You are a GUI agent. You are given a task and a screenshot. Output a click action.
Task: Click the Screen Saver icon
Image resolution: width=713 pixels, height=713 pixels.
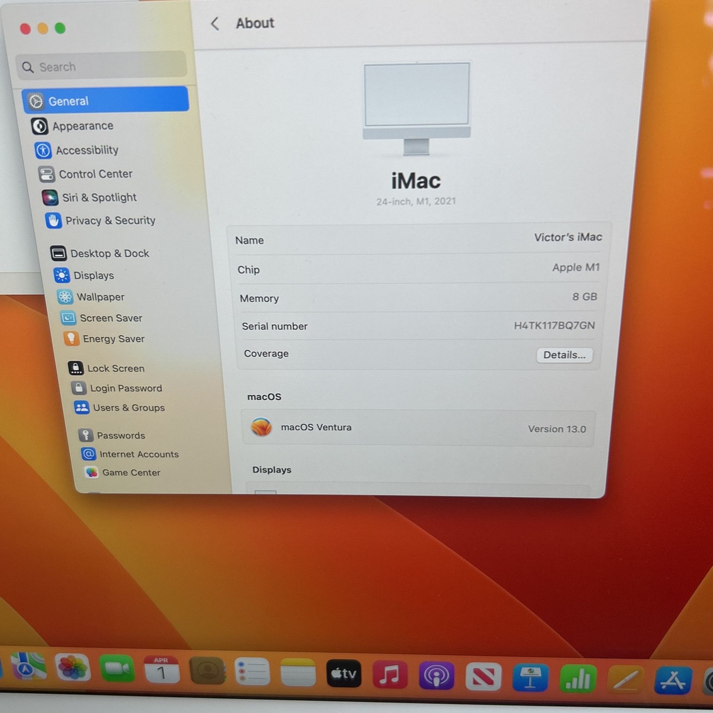coord(68,318)
